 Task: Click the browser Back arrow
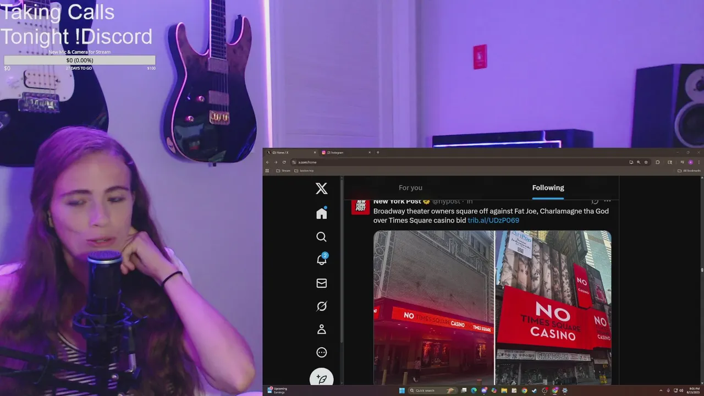coord(268,162)
